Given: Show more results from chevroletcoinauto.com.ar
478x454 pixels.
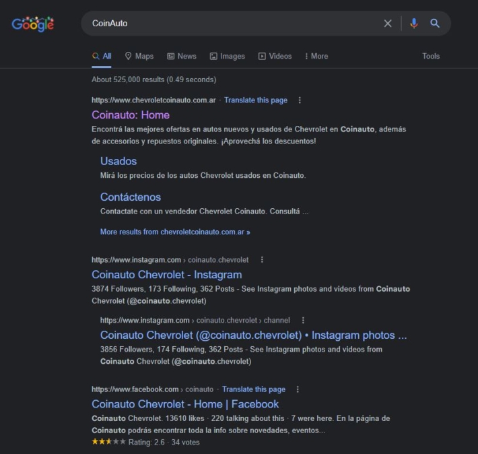Looking at the screenshot, I should [175, 232].
